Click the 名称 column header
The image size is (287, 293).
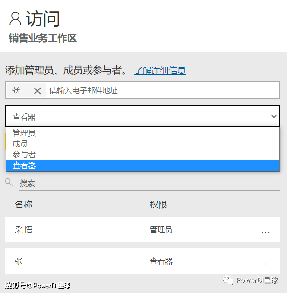pyautogui.click(x=23, y=204)
